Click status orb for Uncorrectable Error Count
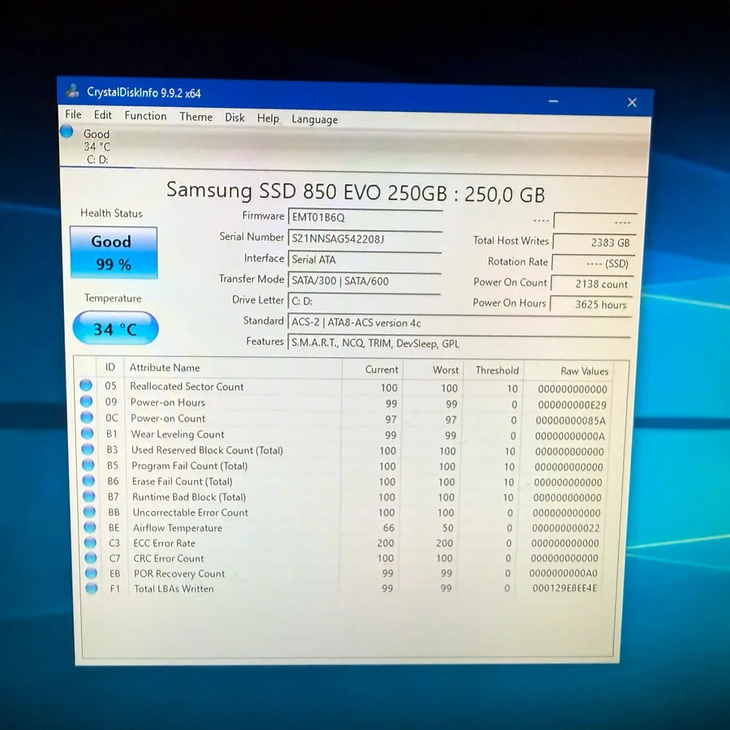730x730 pixels. (x=89, y=512)
